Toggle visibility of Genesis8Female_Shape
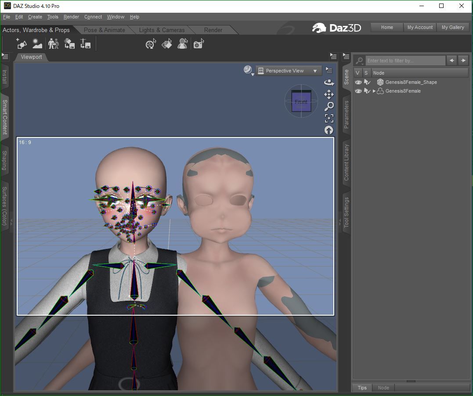Image resolution: width=473 pixels, height=396 pixels. (358, 82)
